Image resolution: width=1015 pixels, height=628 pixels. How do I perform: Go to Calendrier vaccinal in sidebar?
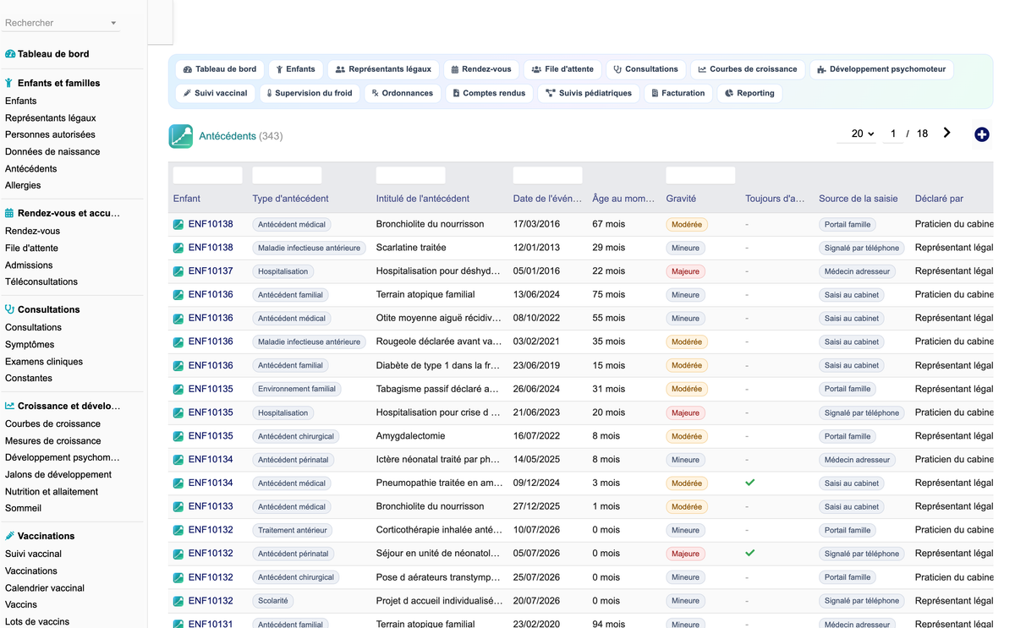(x=45, y=587)
